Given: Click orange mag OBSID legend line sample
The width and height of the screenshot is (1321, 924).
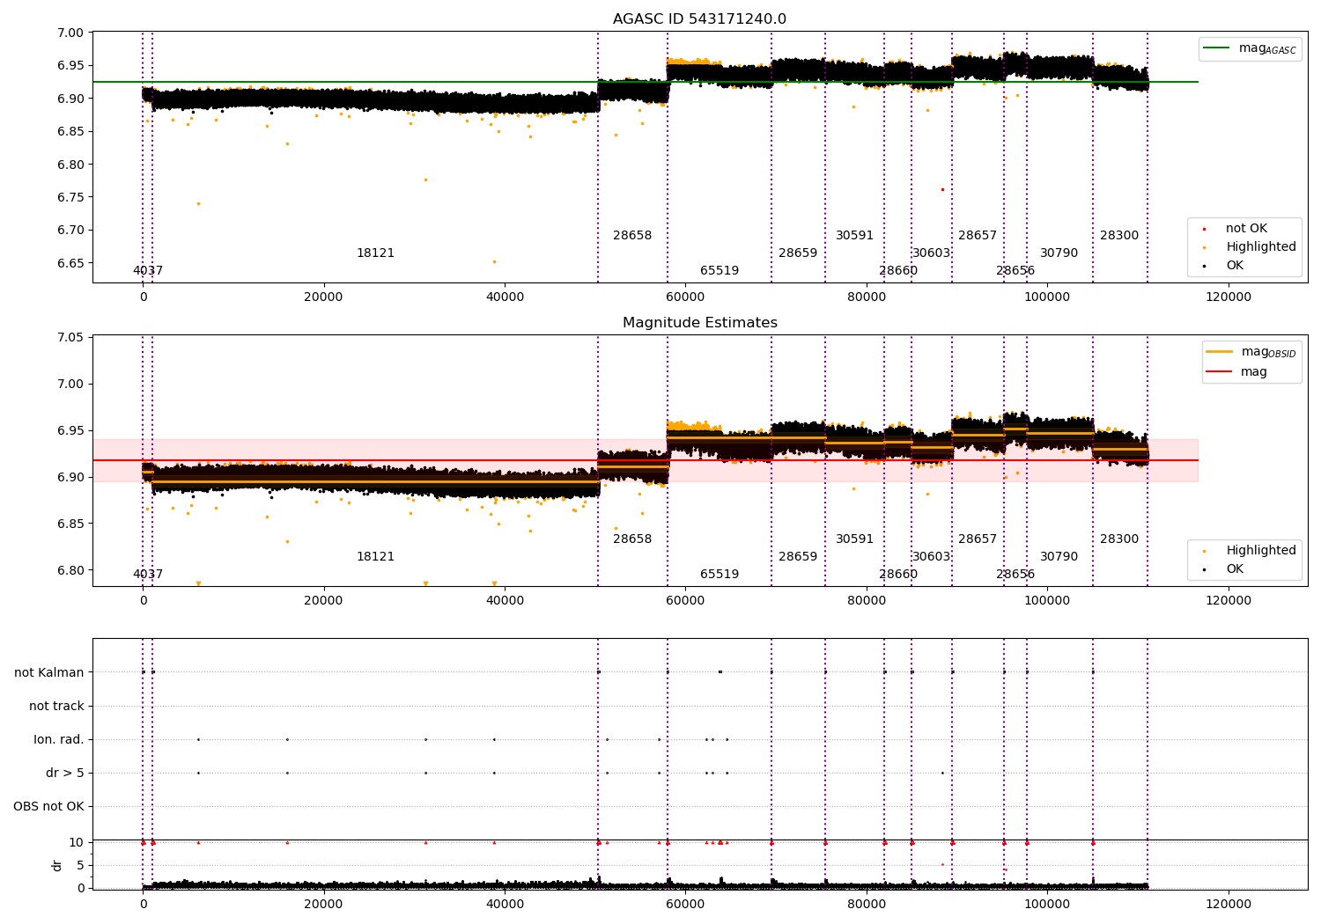Looking at the screenshot, I should pyautogui.click(x=1219, y=352).
